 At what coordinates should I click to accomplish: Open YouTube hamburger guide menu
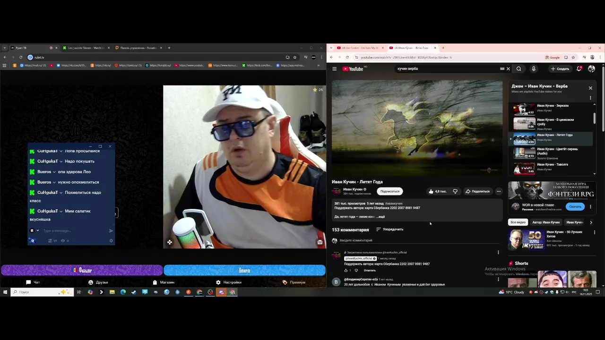(x=334, y=69)
